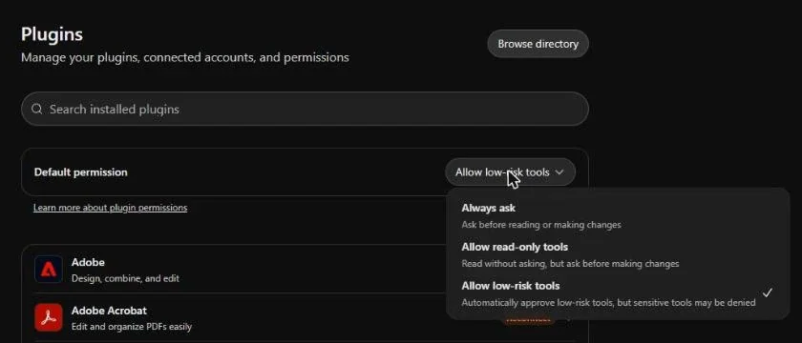Click the Plugins page heading
Screen dimensions: 802x343
52,34
